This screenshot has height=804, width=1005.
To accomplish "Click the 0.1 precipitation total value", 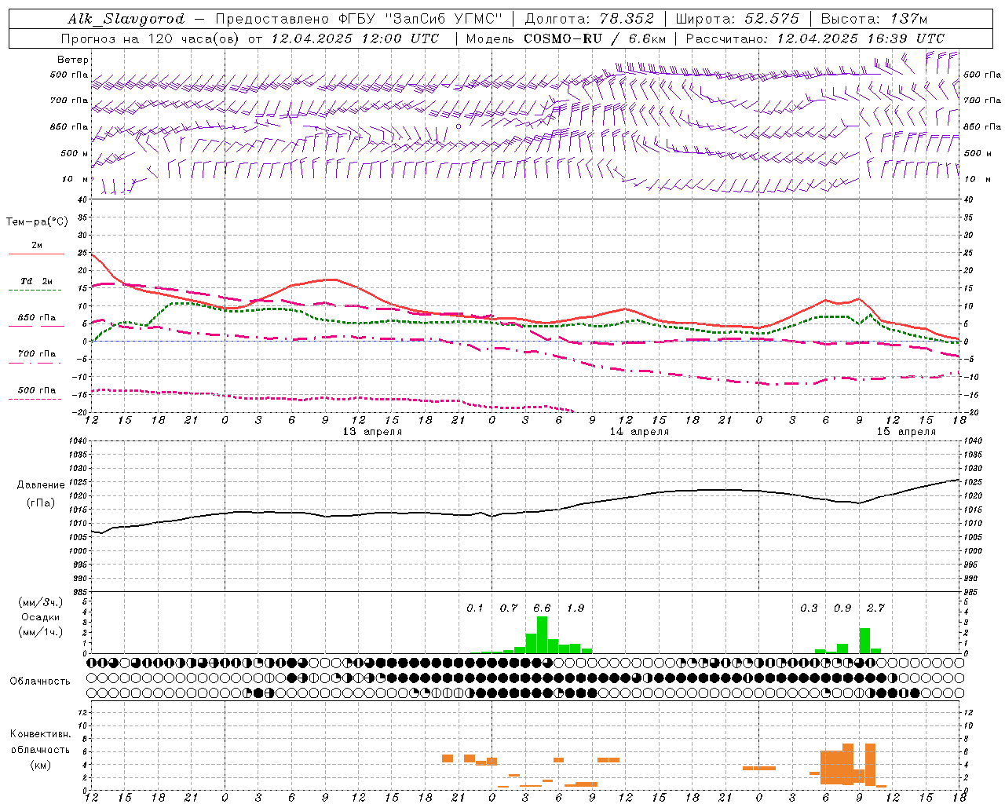I will [x=475, y=608].
